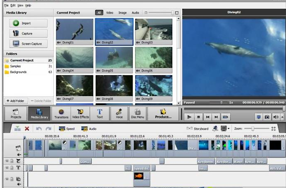Screen dimensions: 286x188
Task: Open the Media Library section
Action: [x=39, y=114]
